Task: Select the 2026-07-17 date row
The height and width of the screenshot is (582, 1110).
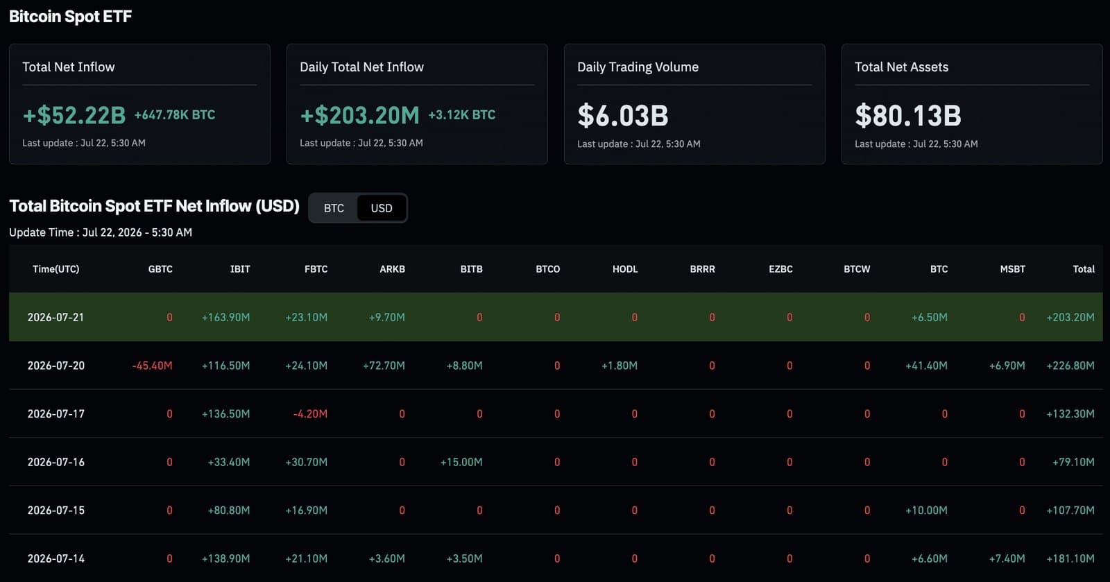Action: pyautogui.click(x=556, y=413)
